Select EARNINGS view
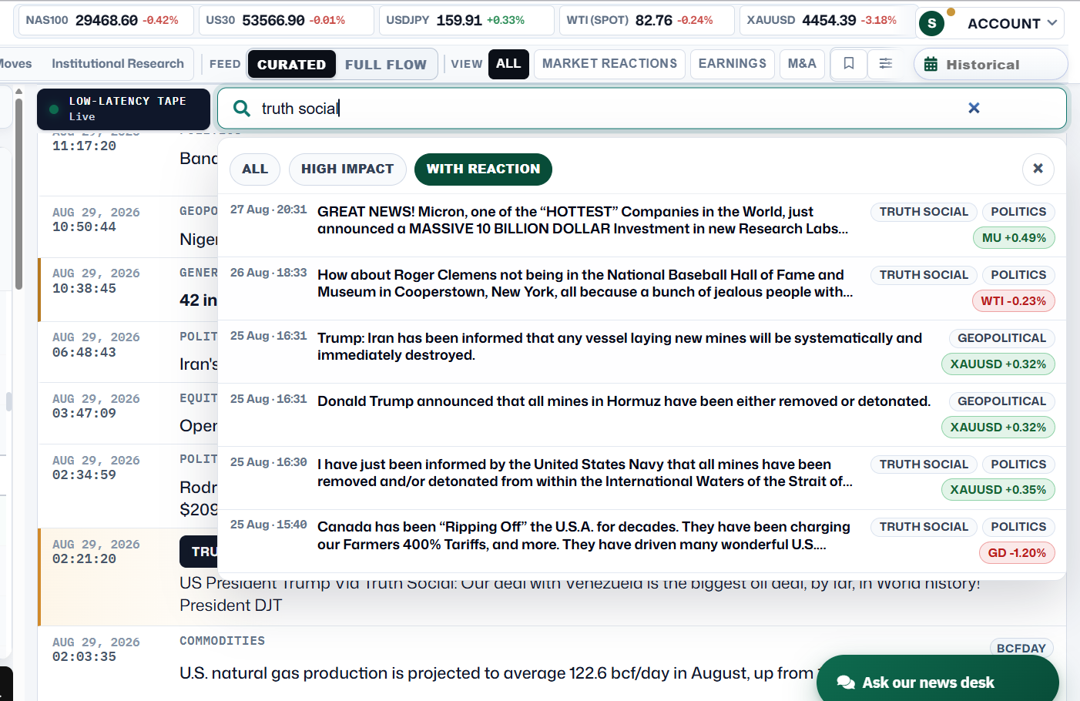Image resolution: width=1080 pixels, height=701 pixels. (733, 64)
